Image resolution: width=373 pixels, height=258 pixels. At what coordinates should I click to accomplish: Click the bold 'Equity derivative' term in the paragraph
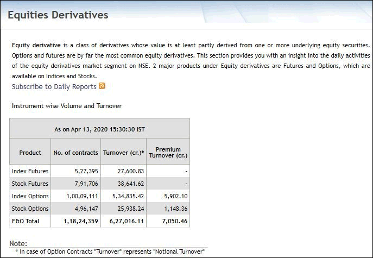point(36,45)
